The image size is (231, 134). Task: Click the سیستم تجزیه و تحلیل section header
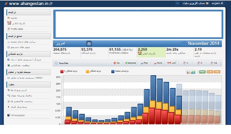click(28, 72)
